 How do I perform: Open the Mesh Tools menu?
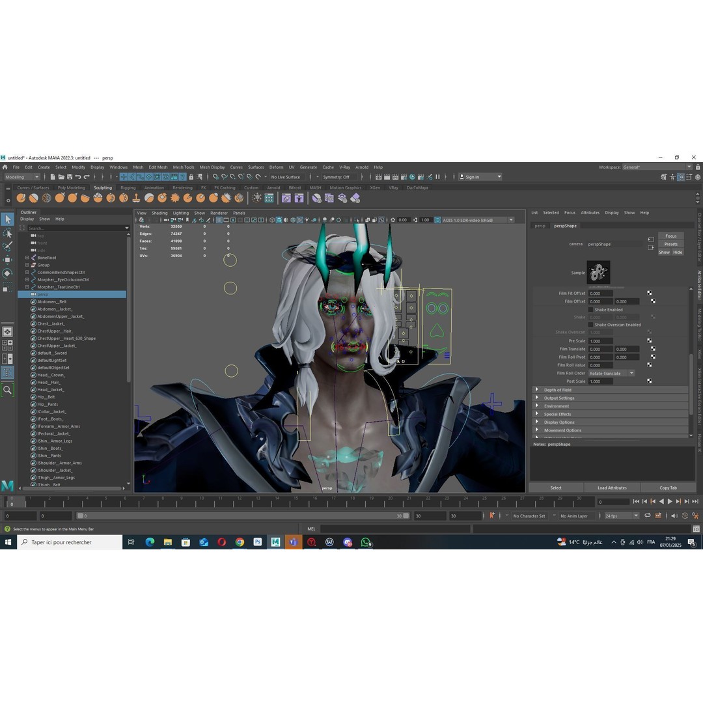click(x=184, y=167)
